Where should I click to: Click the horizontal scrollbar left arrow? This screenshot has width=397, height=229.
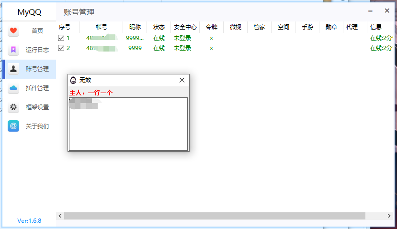tap(60, 216)
